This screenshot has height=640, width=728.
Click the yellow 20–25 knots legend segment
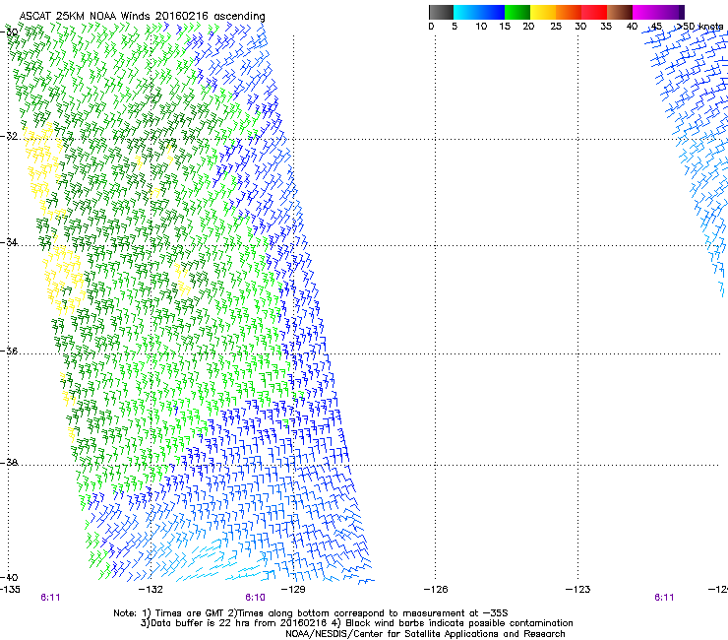pyautogui.click(x=543, y=12)
